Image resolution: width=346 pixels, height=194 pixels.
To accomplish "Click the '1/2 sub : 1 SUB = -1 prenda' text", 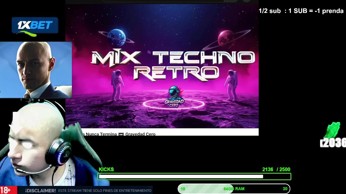I will pyautogui.click(x=301, y=11).
